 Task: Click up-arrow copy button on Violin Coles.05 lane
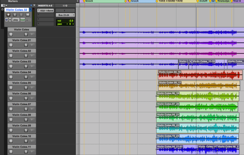pyautogui.click(x=32, y=87)
